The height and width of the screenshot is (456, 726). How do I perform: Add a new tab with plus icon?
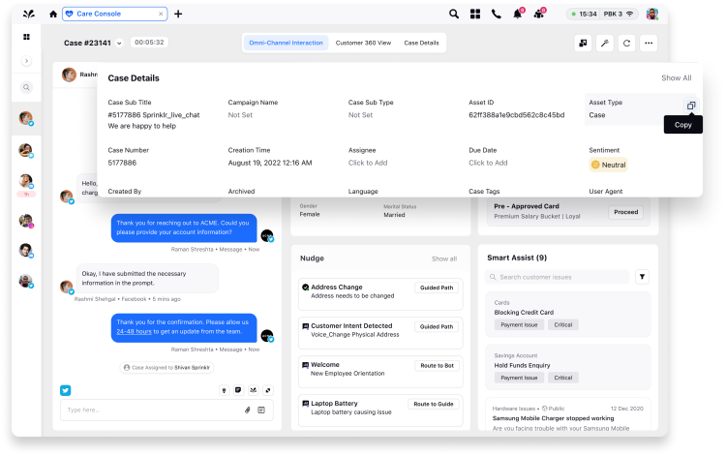(x=178, y=14)
